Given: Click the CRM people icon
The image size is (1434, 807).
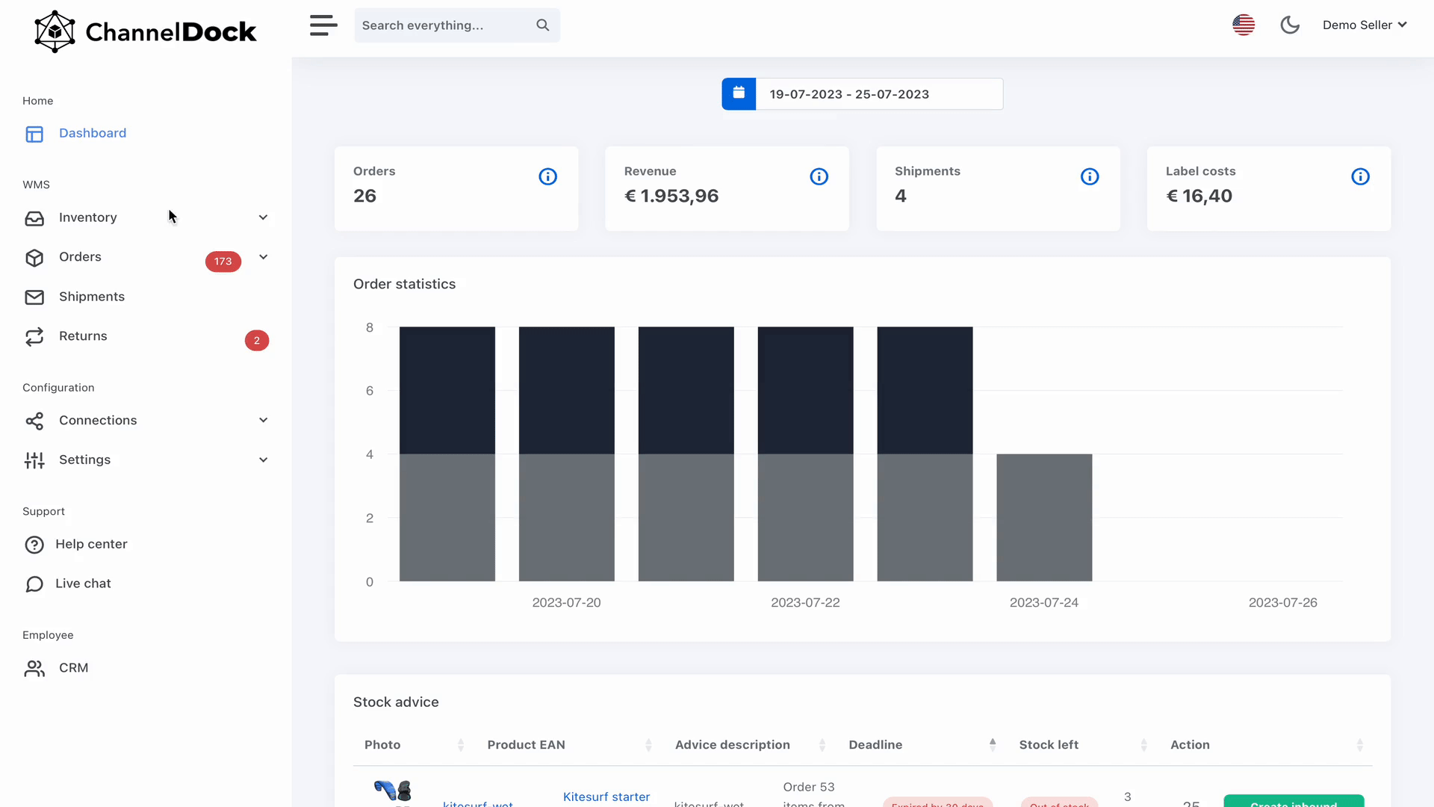Looking at the screenshot, I should pyautogui.click(x=34, y=669).
